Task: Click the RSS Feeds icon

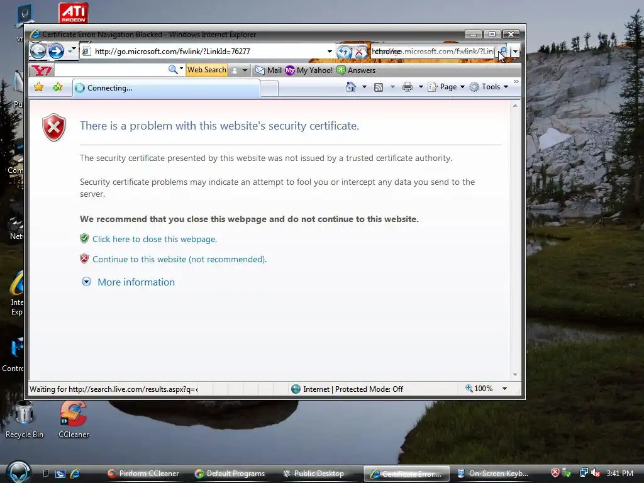Action: (x=379, y=87)
